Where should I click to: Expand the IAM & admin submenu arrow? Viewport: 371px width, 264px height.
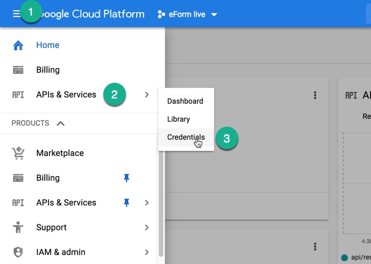147,252
